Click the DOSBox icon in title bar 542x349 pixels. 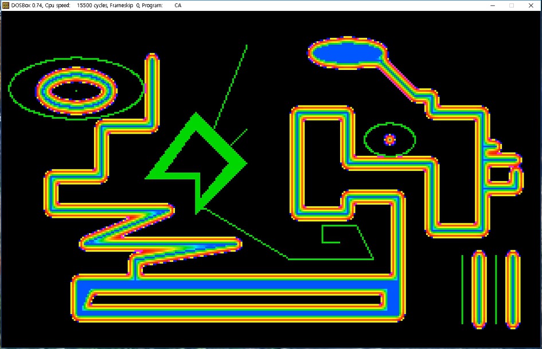coord(6,5)
